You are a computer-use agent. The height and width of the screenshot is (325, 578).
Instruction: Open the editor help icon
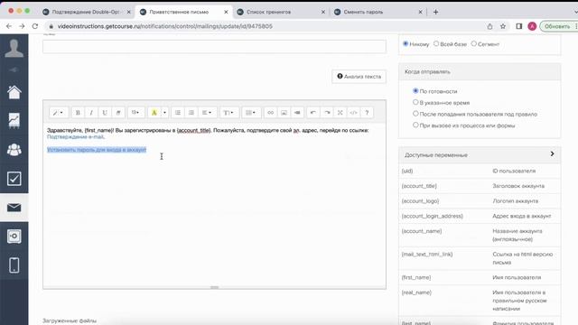point(367,113)
